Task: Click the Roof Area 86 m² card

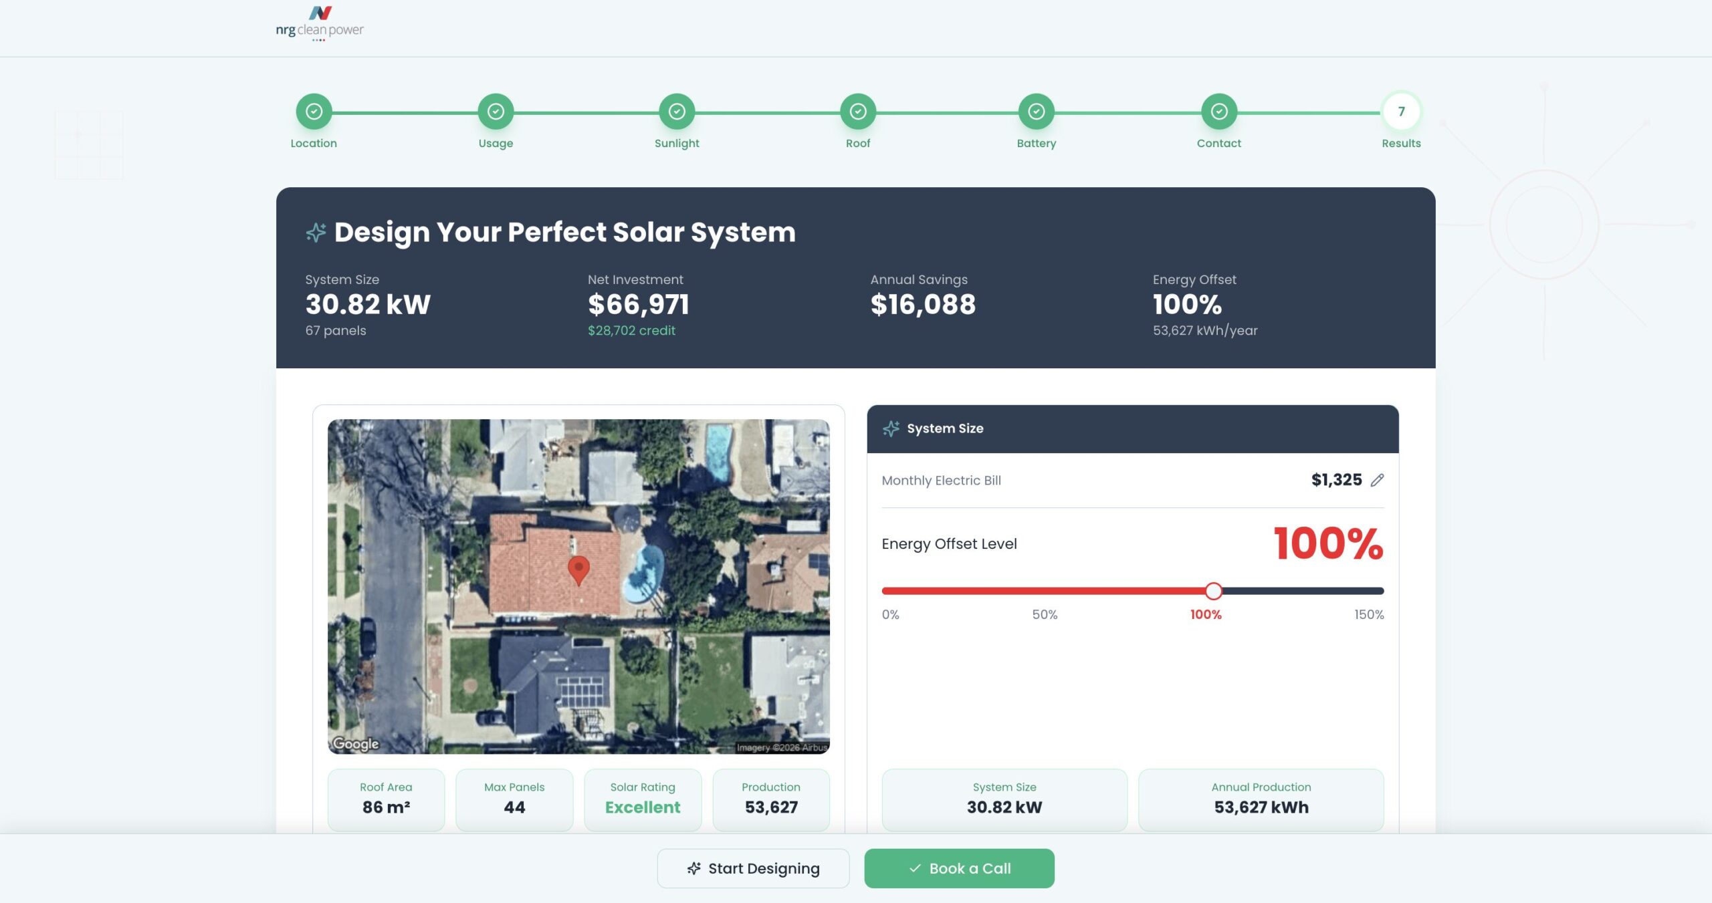Action: pos(386,799)
